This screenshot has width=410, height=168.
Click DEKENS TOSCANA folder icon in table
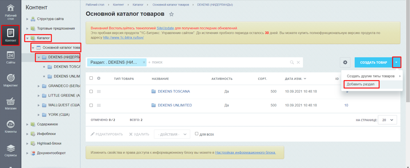click(154, 91)
